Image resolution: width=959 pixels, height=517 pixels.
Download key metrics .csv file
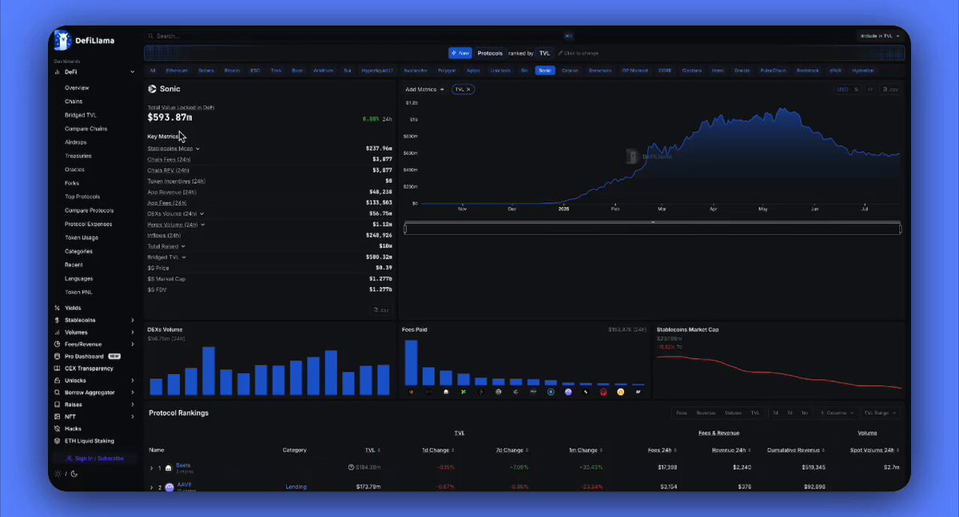point(380,309)
